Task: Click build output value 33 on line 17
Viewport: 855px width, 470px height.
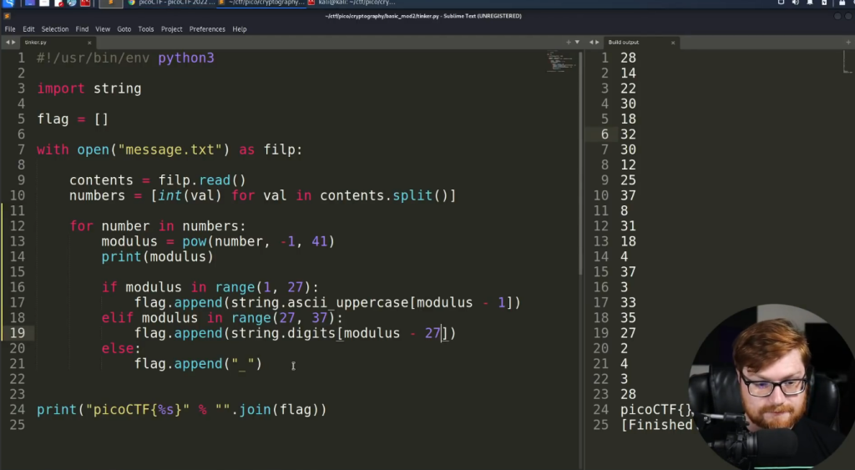Action: pyautogui.click(x=628, y=302)
